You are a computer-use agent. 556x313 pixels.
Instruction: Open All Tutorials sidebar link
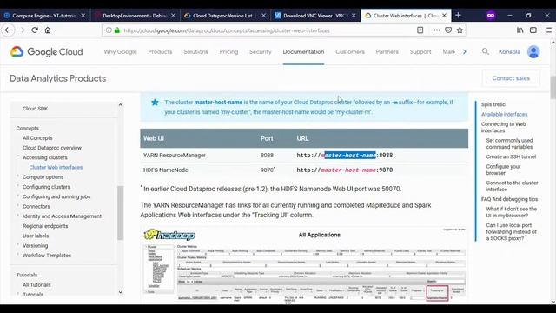(36, 284)
